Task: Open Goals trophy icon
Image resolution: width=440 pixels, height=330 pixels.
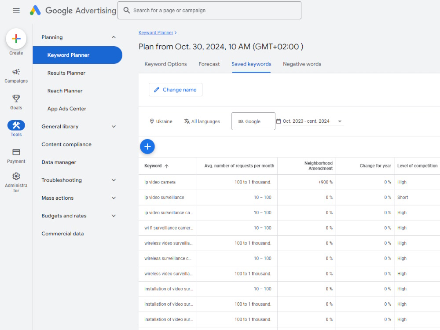Action: 16,99
